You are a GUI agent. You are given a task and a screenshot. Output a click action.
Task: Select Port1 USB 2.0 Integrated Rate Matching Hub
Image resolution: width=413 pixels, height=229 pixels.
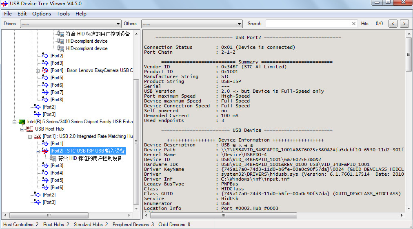88,136
